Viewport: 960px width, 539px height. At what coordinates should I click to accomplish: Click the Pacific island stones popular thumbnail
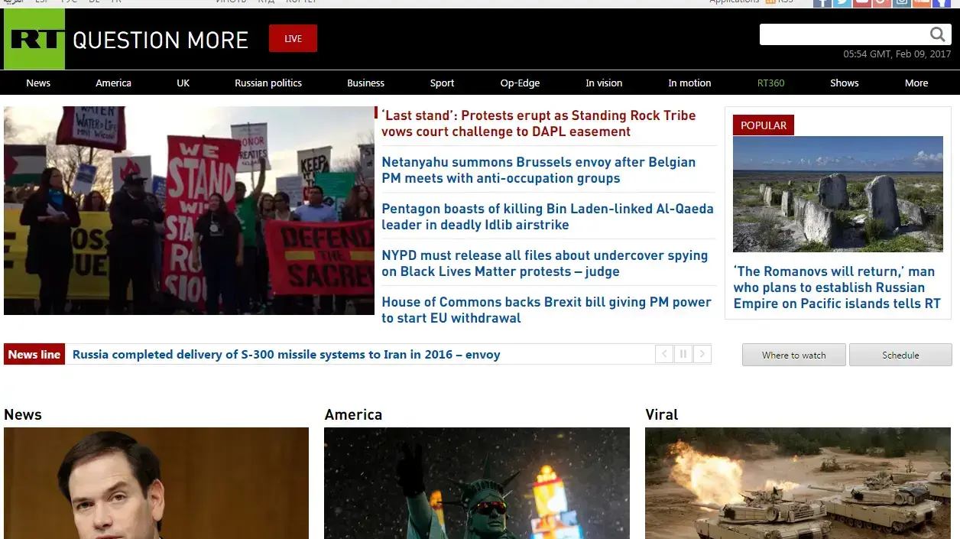(838, 194)
